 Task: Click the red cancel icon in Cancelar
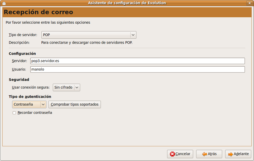[172, 154]
